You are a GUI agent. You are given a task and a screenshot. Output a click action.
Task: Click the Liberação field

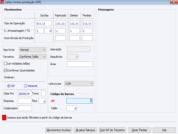79,49
